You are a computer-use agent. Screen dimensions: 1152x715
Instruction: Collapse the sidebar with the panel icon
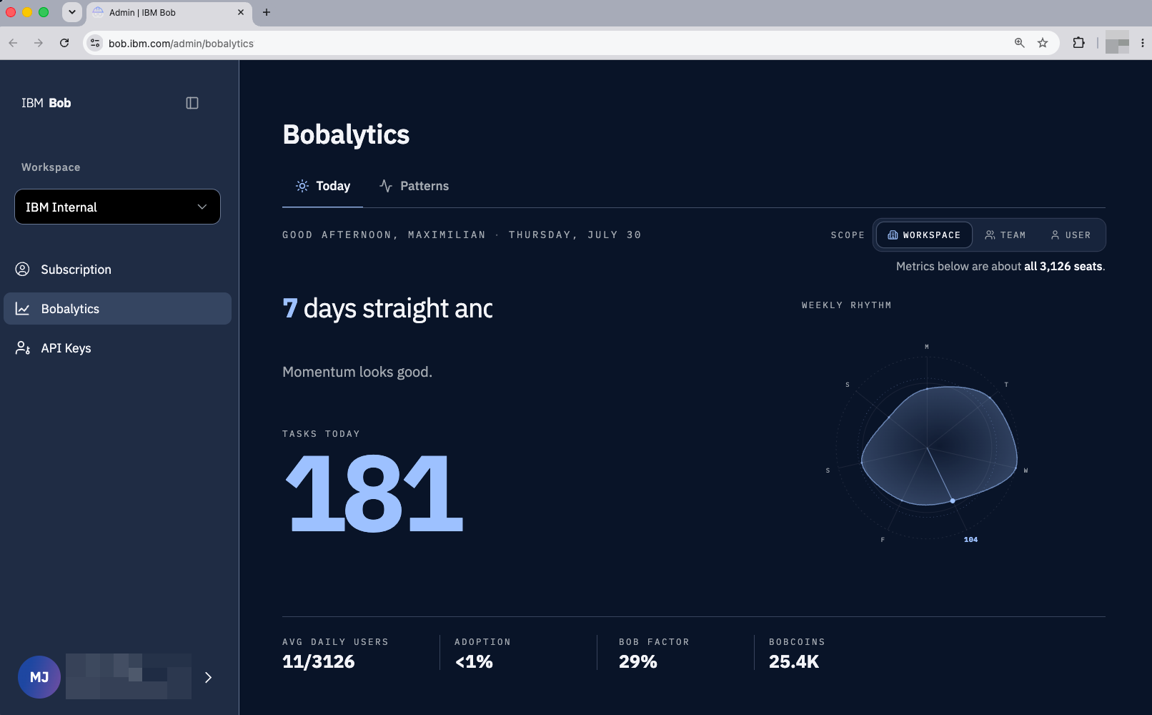pyautogui.click(x=192, y=103)
